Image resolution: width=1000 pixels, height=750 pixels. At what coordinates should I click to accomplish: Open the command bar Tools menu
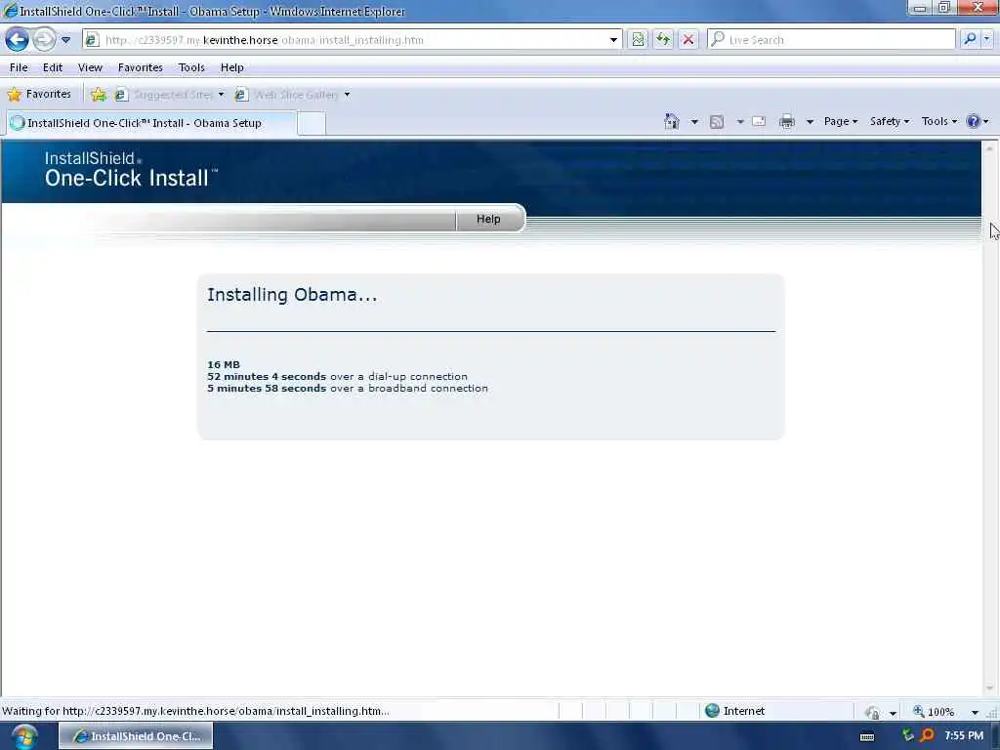pos(938,121)
